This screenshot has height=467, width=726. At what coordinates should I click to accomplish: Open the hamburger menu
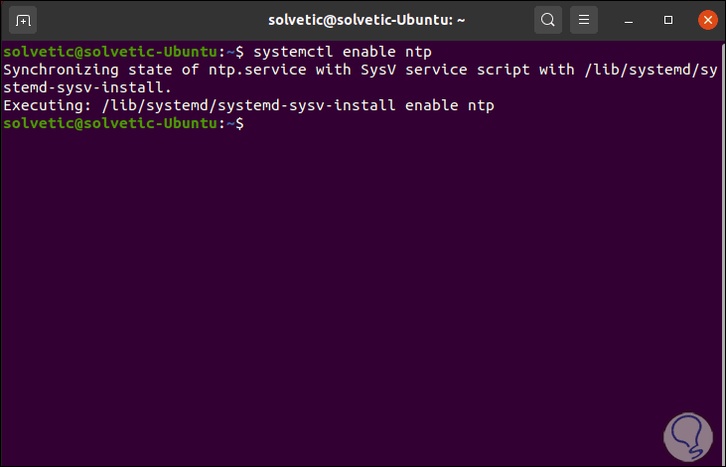click(x=585, y=19)
